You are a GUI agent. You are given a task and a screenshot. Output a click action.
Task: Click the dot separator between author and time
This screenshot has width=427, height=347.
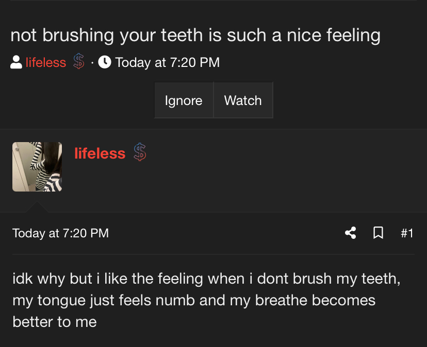(92, 63)
